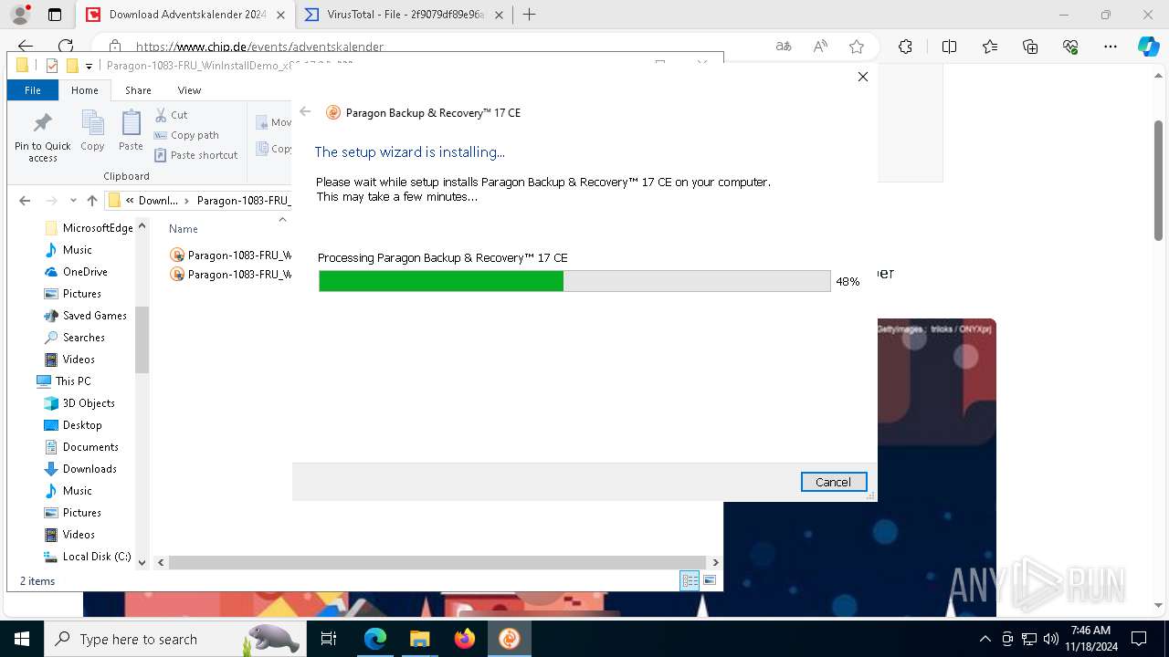The width and height of the screenshot is (1169, 657).
Task: Go back in File Explorer navigation
Action: pos(25,201)
